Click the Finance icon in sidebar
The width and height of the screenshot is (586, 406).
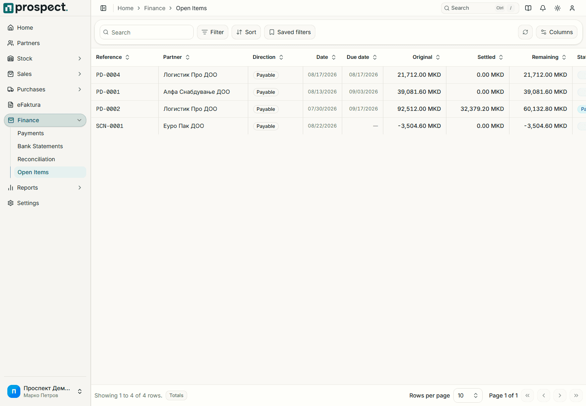click(x=11, y=120)
